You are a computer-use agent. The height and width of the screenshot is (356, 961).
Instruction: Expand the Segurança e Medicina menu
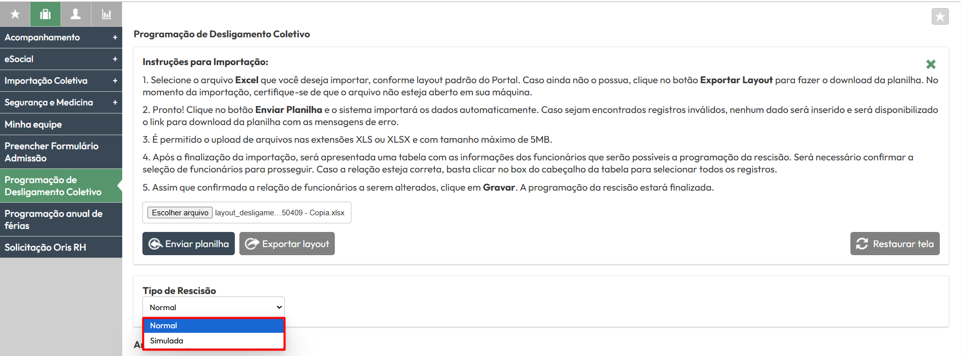click(x=61, y=102)
